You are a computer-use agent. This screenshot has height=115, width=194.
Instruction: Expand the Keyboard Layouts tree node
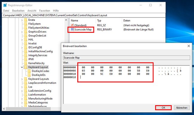click(22, 79)
